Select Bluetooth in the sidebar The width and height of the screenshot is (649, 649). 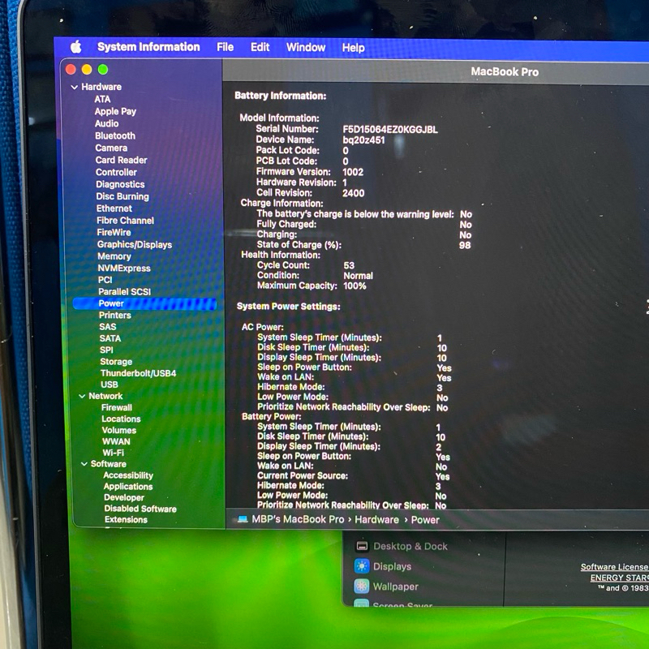click(x=115, y=135)
